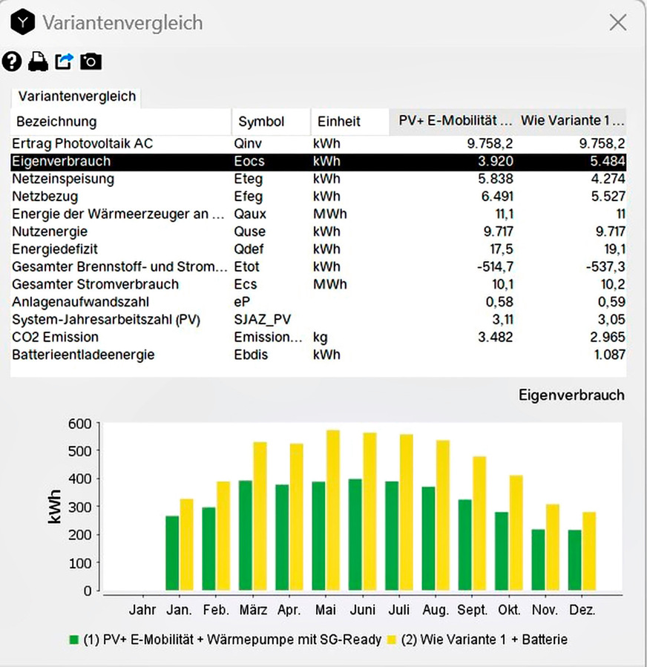Click the hexagon app logo icon

(x=23, y=23)
